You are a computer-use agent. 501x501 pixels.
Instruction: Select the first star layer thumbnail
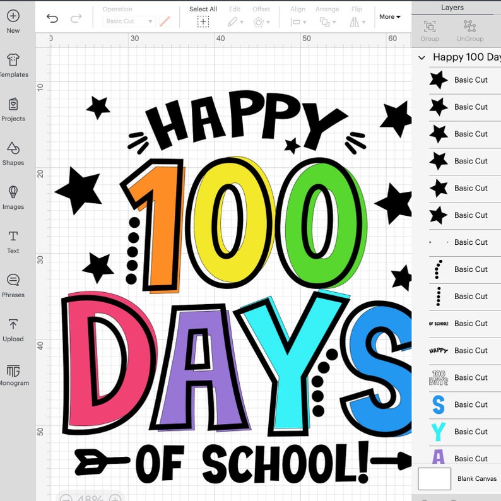point(439,80)
